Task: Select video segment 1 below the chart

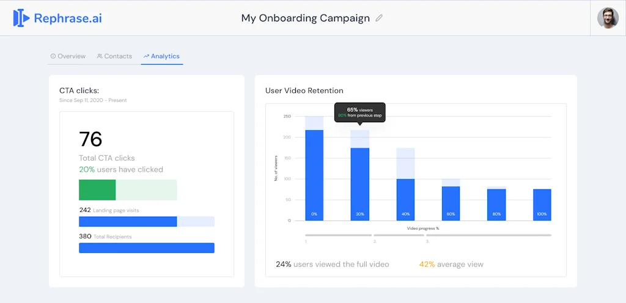Action: [x=338, y=235]
